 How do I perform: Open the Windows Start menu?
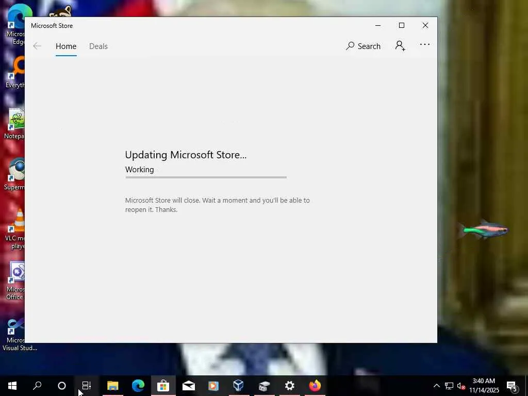click(x=12, y=386)
